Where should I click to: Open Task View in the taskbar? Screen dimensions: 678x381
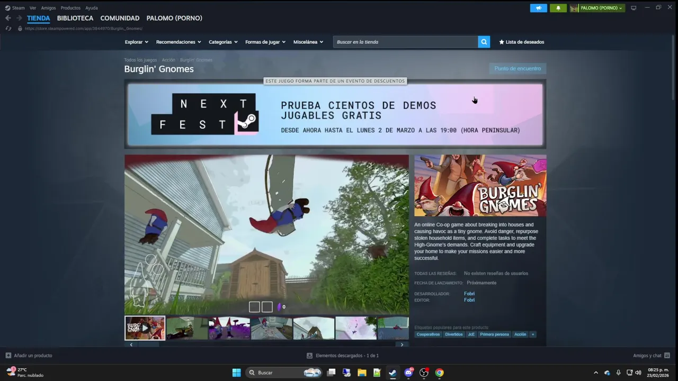click(x=331, y=373)
